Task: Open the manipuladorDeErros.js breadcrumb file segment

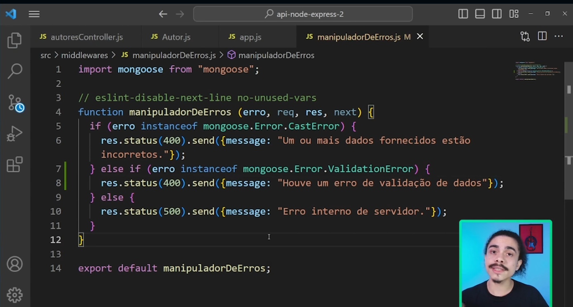Action: (x=169, y=55)
